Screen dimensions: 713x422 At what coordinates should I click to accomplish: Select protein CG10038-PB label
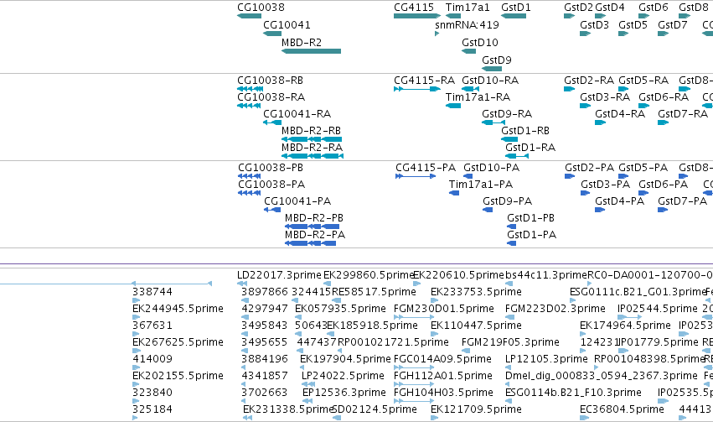point(271,168)
